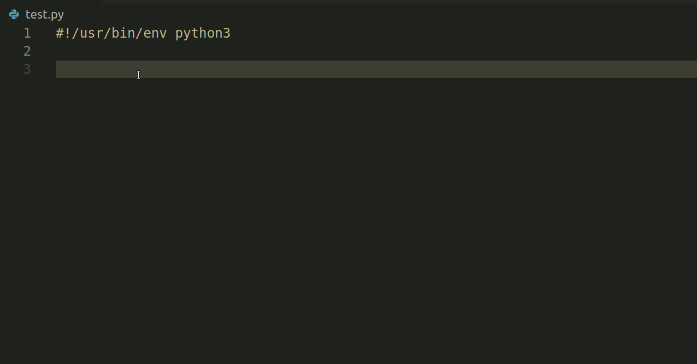Viewport: 697px width, 364px height.
Task: Select line number 1 in the gutter
Action: coord(27,33)
